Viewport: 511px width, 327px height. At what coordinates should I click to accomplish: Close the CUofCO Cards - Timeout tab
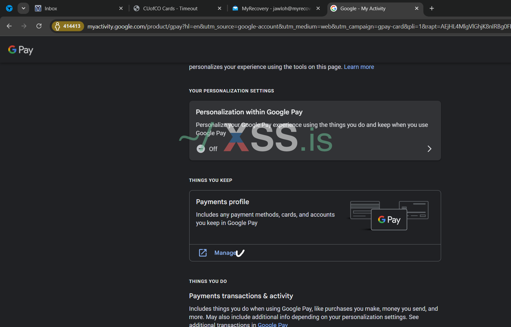click(220, 8)
